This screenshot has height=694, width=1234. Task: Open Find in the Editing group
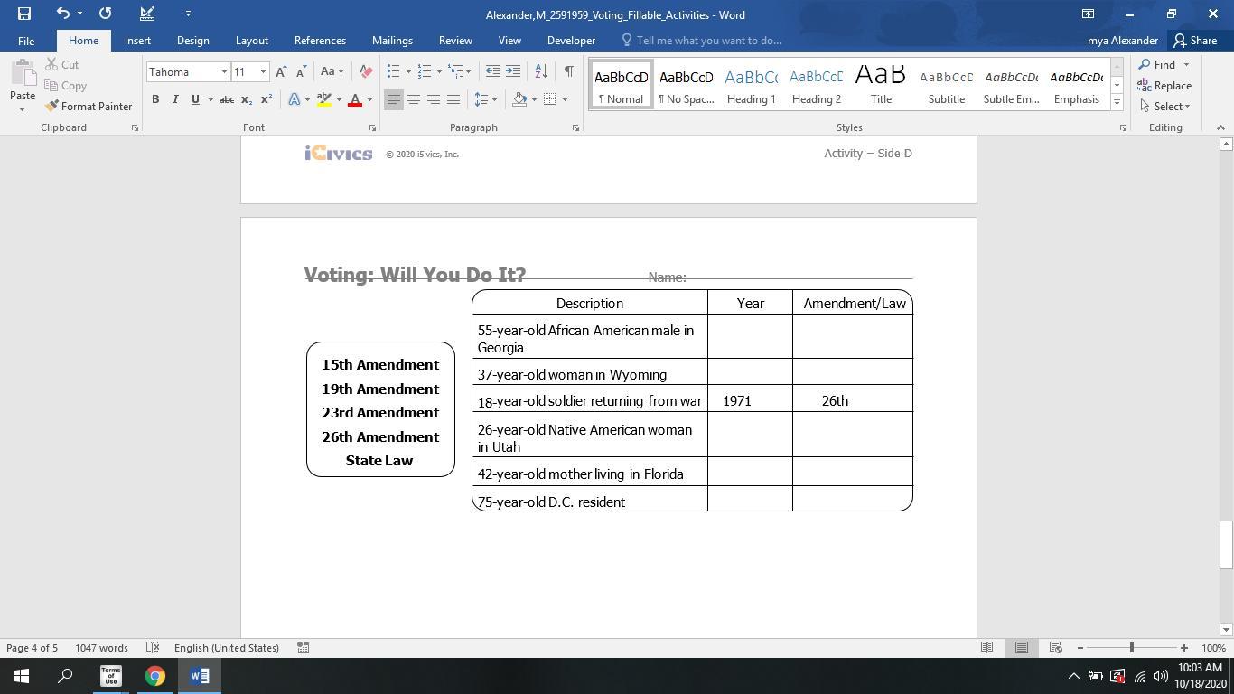pos(1157,65)
